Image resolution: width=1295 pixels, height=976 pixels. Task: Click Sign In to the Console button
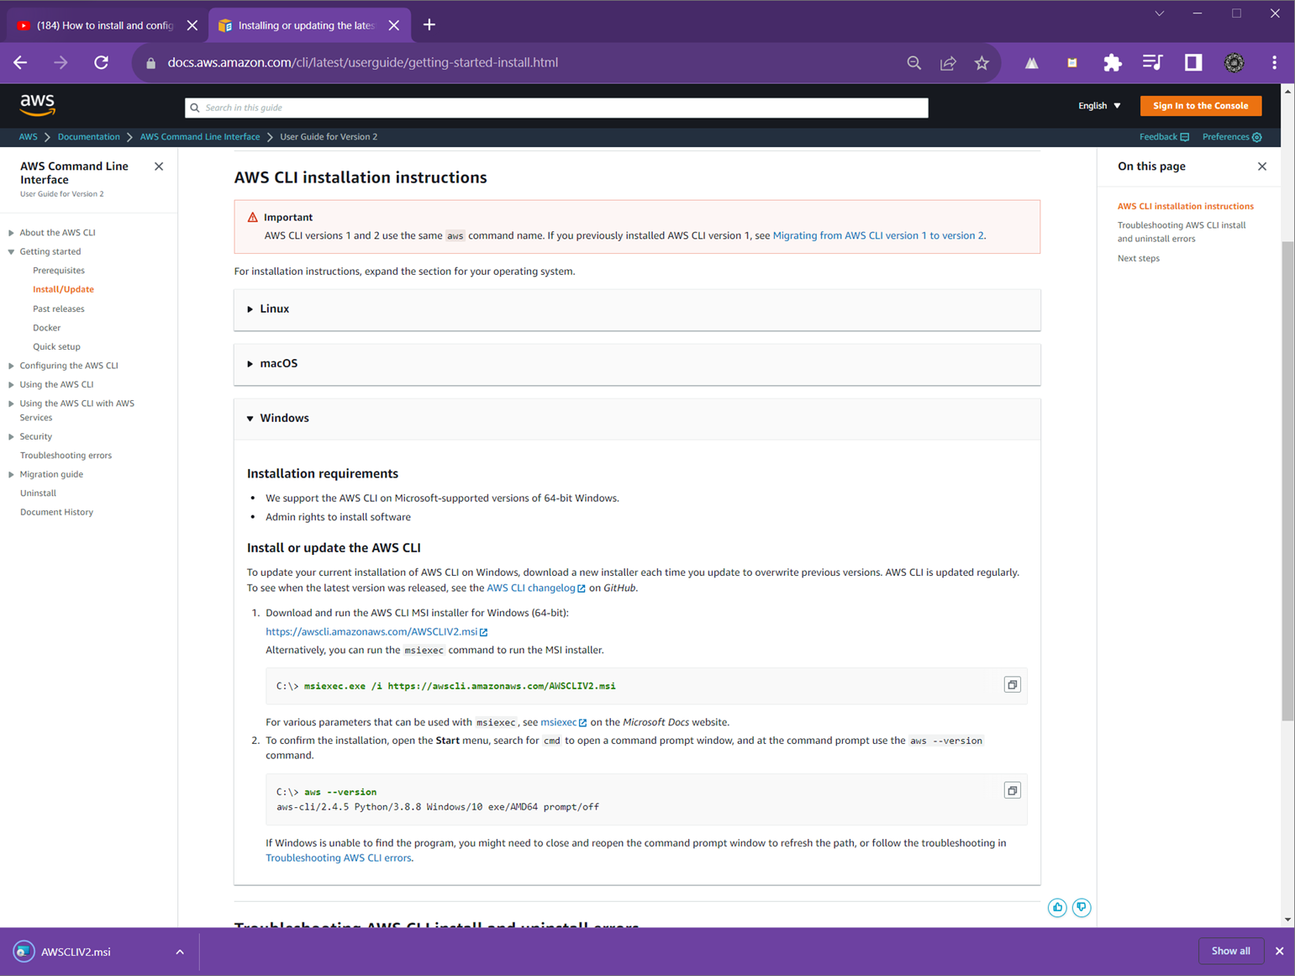coord(1200,106)
